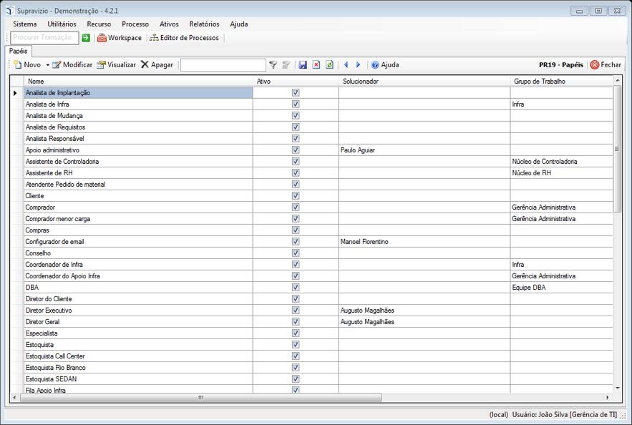Screen dimensions: 632x425
Task: Toggle Ativo checkbox for Configurador de email
Action: click(x=296, y=241)
